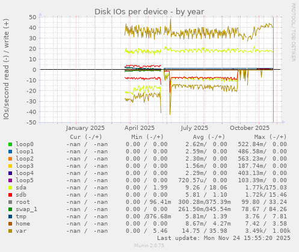
Task: Click the var olive legend swatch
Action: [10, 231]
